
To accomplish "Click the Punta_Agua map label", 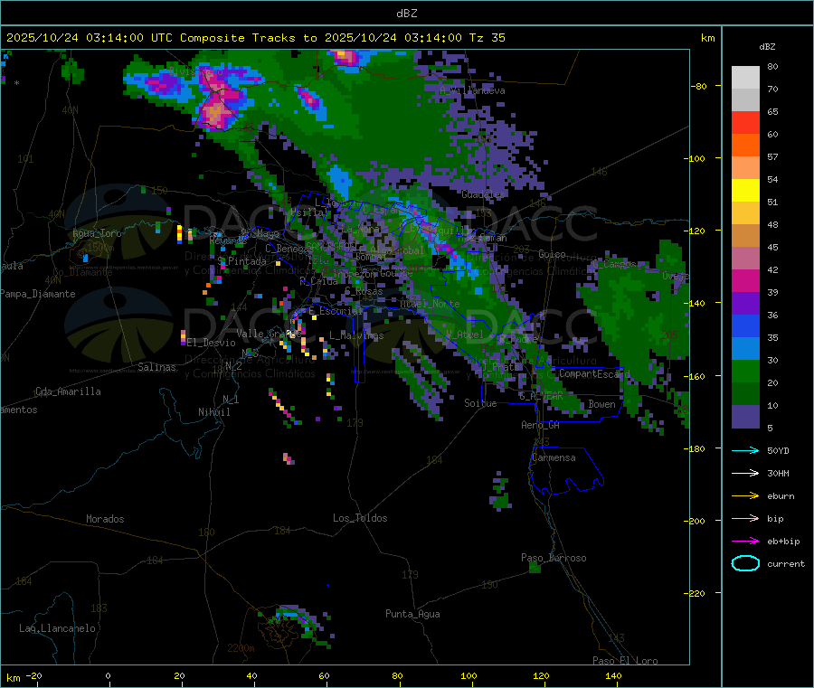I will [412, 614].
